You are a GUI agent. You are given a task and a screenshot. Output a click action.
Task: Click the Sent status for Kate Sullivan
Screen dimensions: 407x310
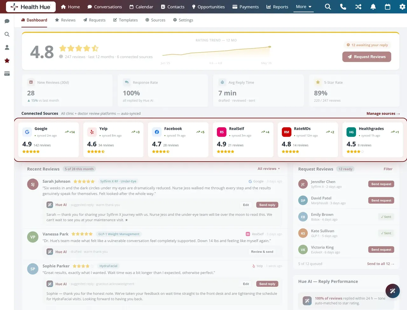tap(386, 233)
